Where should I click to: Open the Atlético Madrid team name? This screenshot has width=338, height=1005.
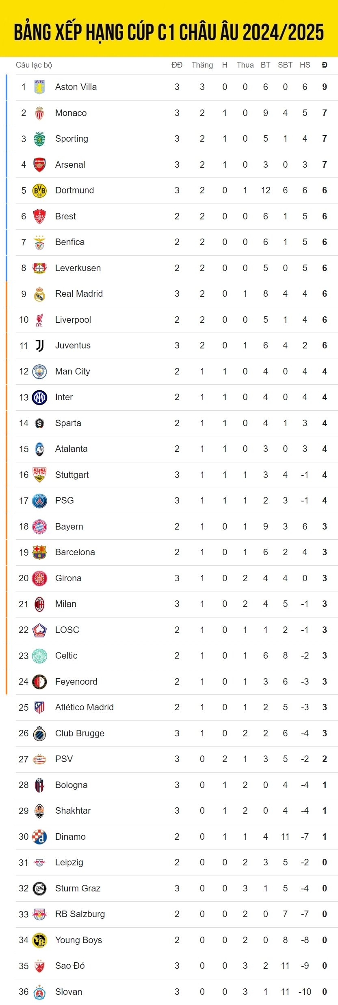(x=84, y=707)
